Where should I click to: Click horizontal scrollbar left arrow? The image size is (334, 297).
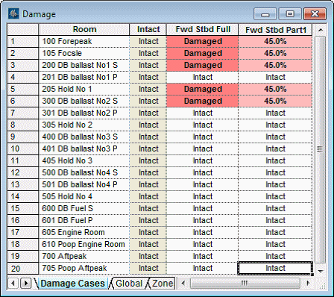(183, 283)
